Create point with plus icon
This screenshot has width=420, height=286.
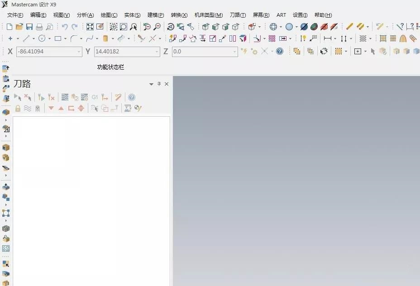10,38
